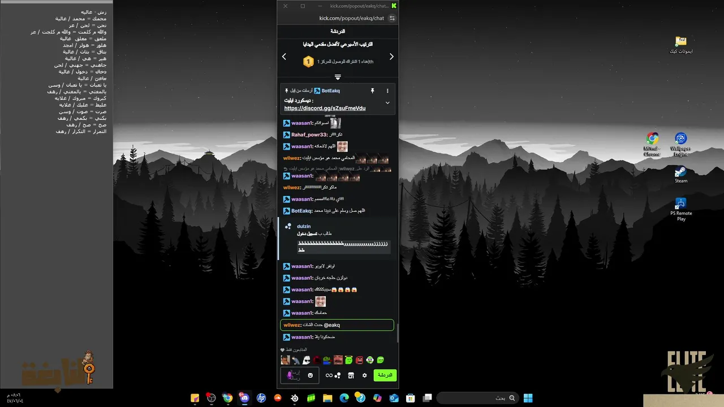The image size is (724, 407).
Task: Collapse the leaderboard with triple-line arrow
Action: tap(338, 77)
